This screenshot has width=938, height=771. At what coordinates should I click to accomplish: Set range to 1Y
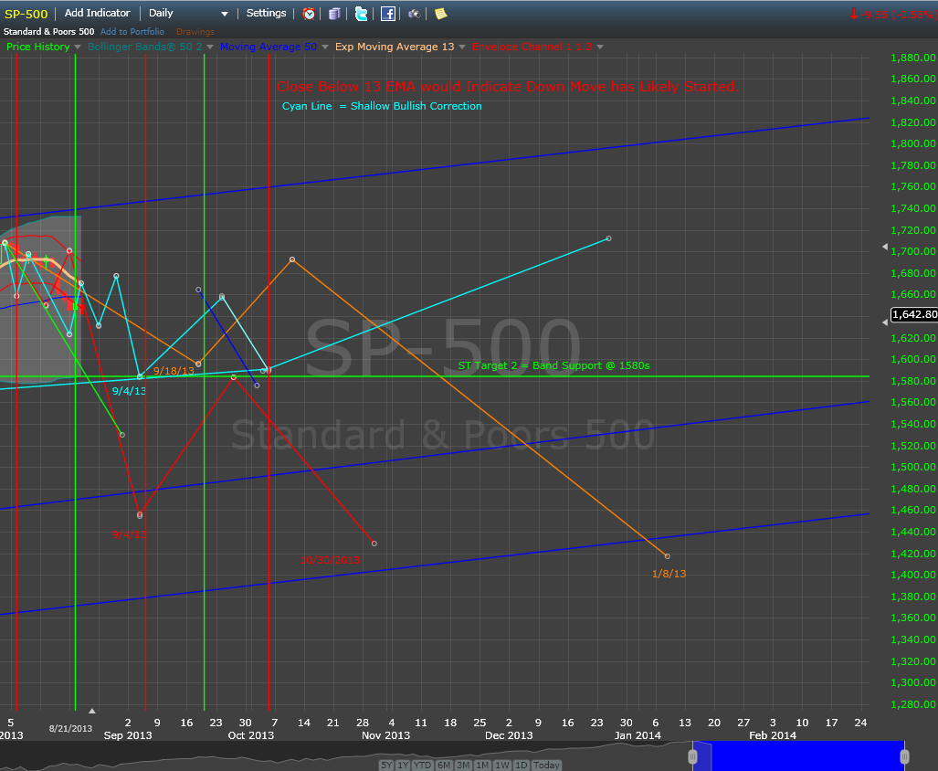click(x=403, y=765)
